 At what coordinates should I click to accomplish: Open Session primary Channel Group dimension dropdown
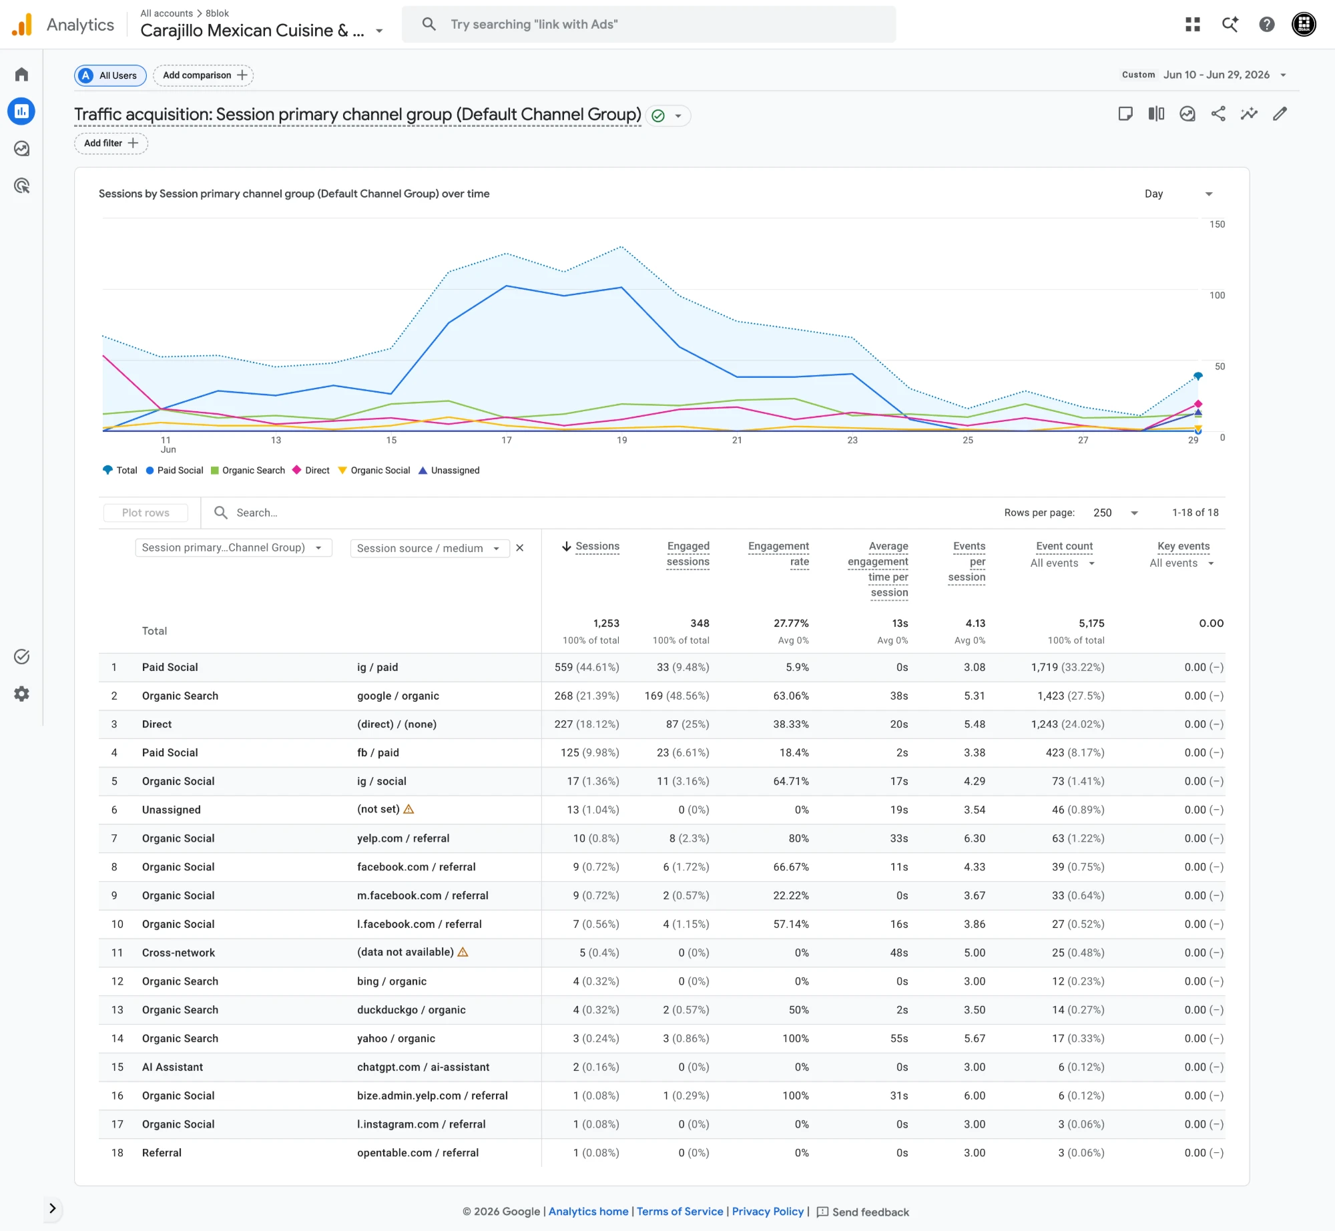(x=234, y=548)
